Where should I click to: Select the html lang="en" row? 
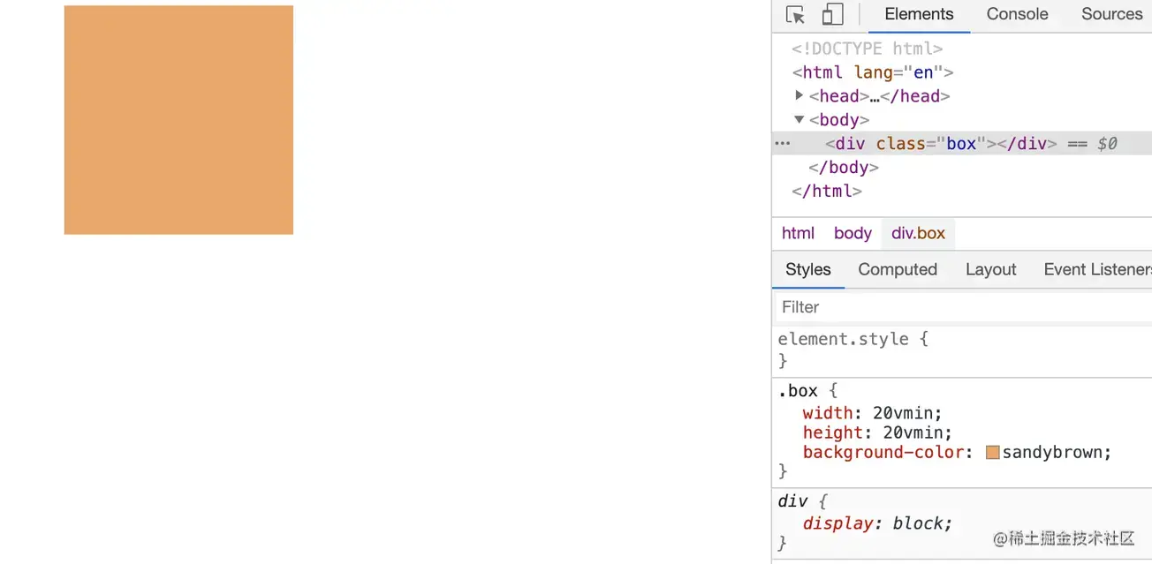pos(873,72)
